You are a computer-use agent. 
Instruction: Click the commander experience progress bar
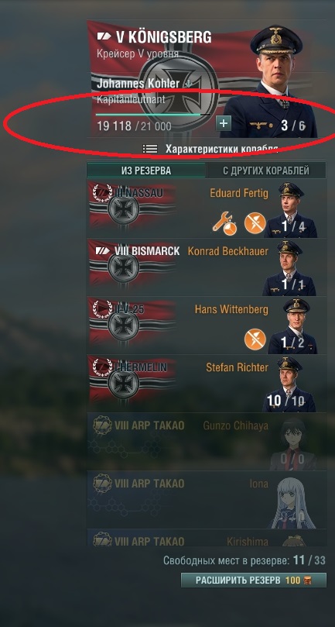click(x=153, y=115)
